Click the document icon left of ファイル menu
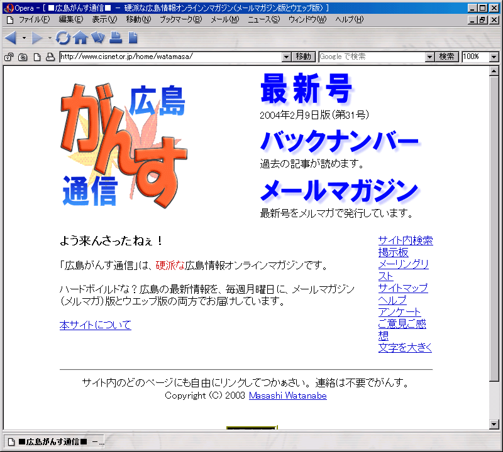Image resolution: width=503 pixels, height=452 pixels. point(10,20)
